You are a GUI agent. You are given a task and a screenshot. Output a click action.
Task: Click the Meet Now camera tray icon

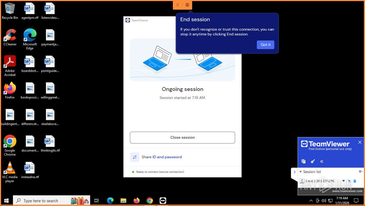pos(317,201)
